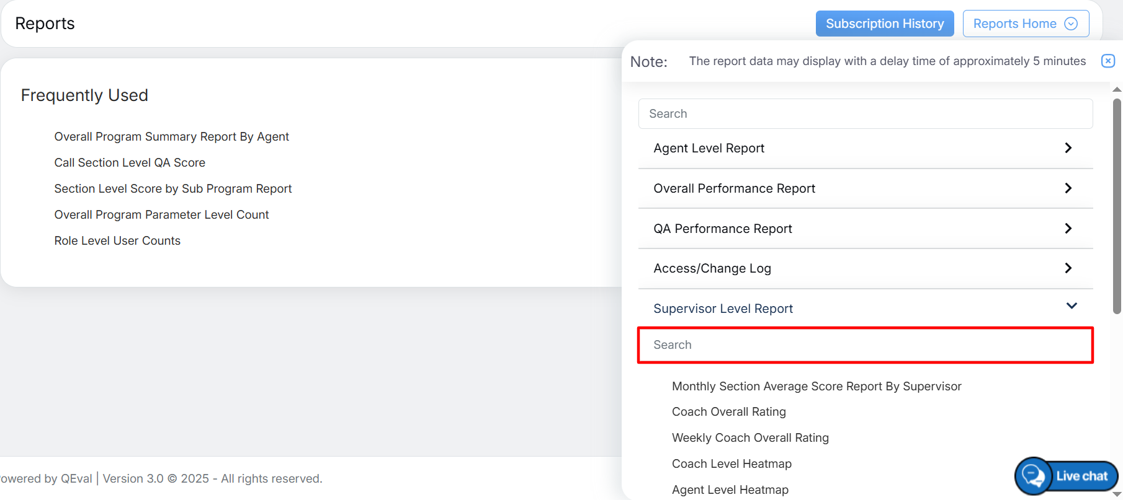Screen dimensions: 1123x500
Task: Open Monthly Section Average Score Report By Supervisor
Action: [817, 387]
